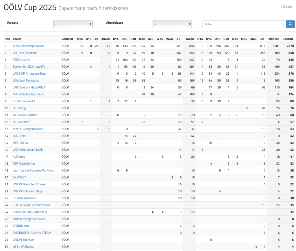Open CLR Sauwald Schwarzmüller link
Screen dimensions: 296x251
point(31,205)
